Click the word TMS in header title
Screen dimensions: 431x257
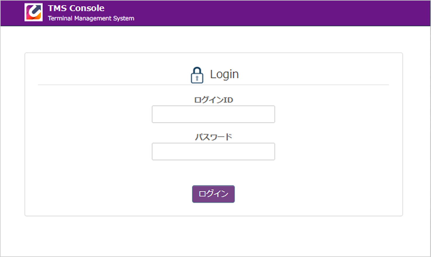click(x=57, y=8)
